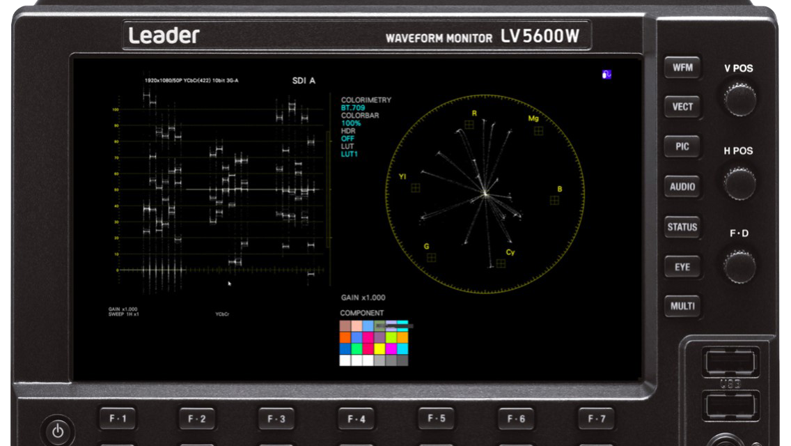Image resolution: width=791 pixels, height=446 pixels.
Task: Click the Cy target box on vectorscope
Action: (x=501, y=263)
